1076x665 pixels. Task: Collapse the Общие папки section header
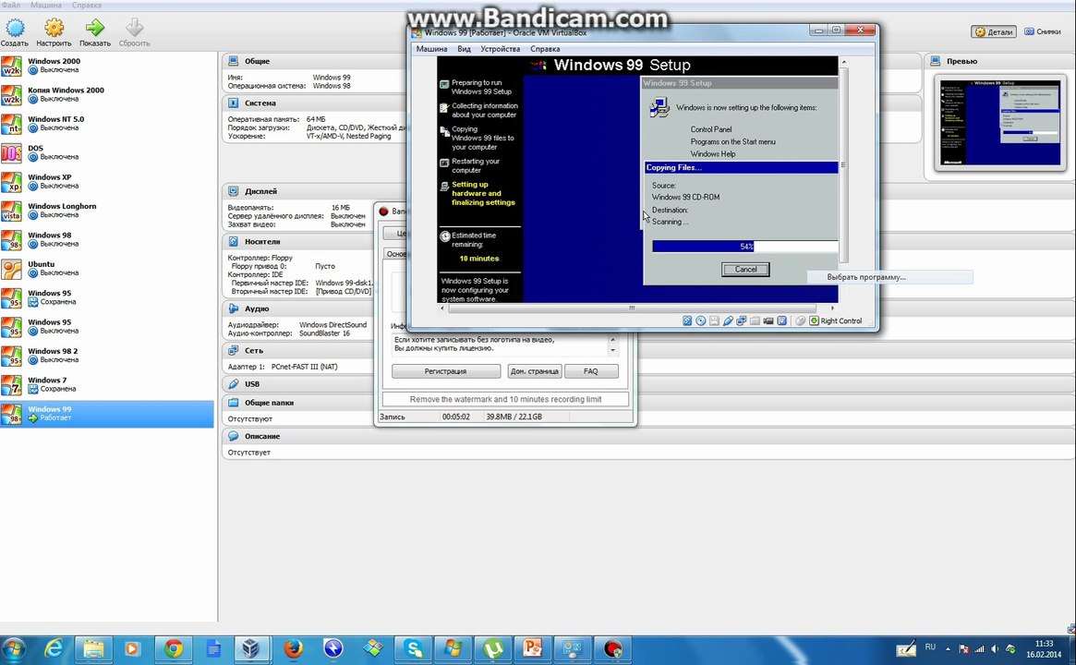269,403
